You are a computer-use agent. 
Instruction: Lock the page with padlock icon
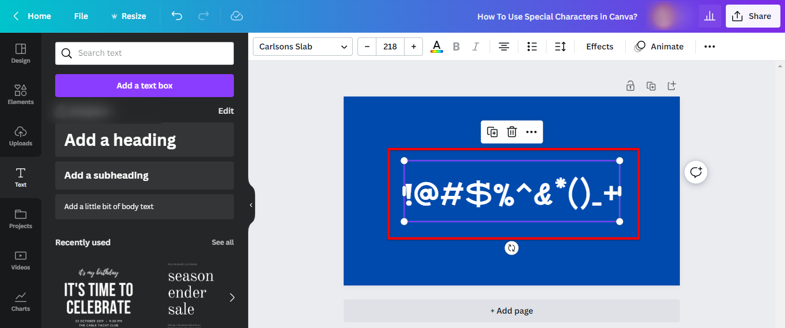(630, 86)
